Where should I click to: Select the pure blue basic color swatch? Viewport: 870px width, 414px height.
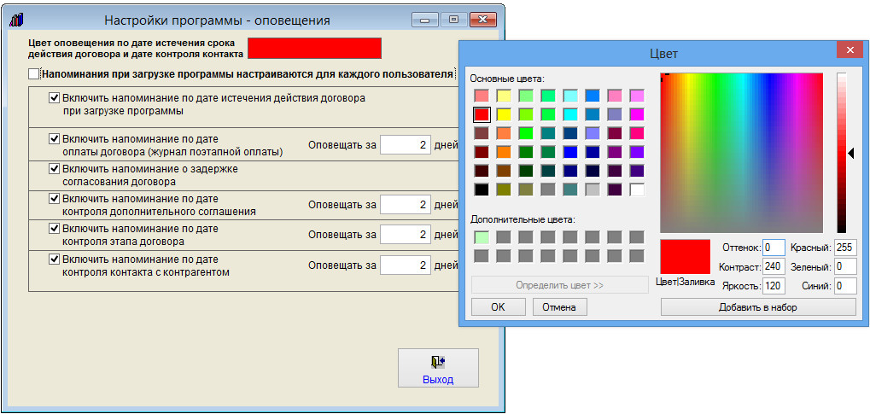point(570,152)
